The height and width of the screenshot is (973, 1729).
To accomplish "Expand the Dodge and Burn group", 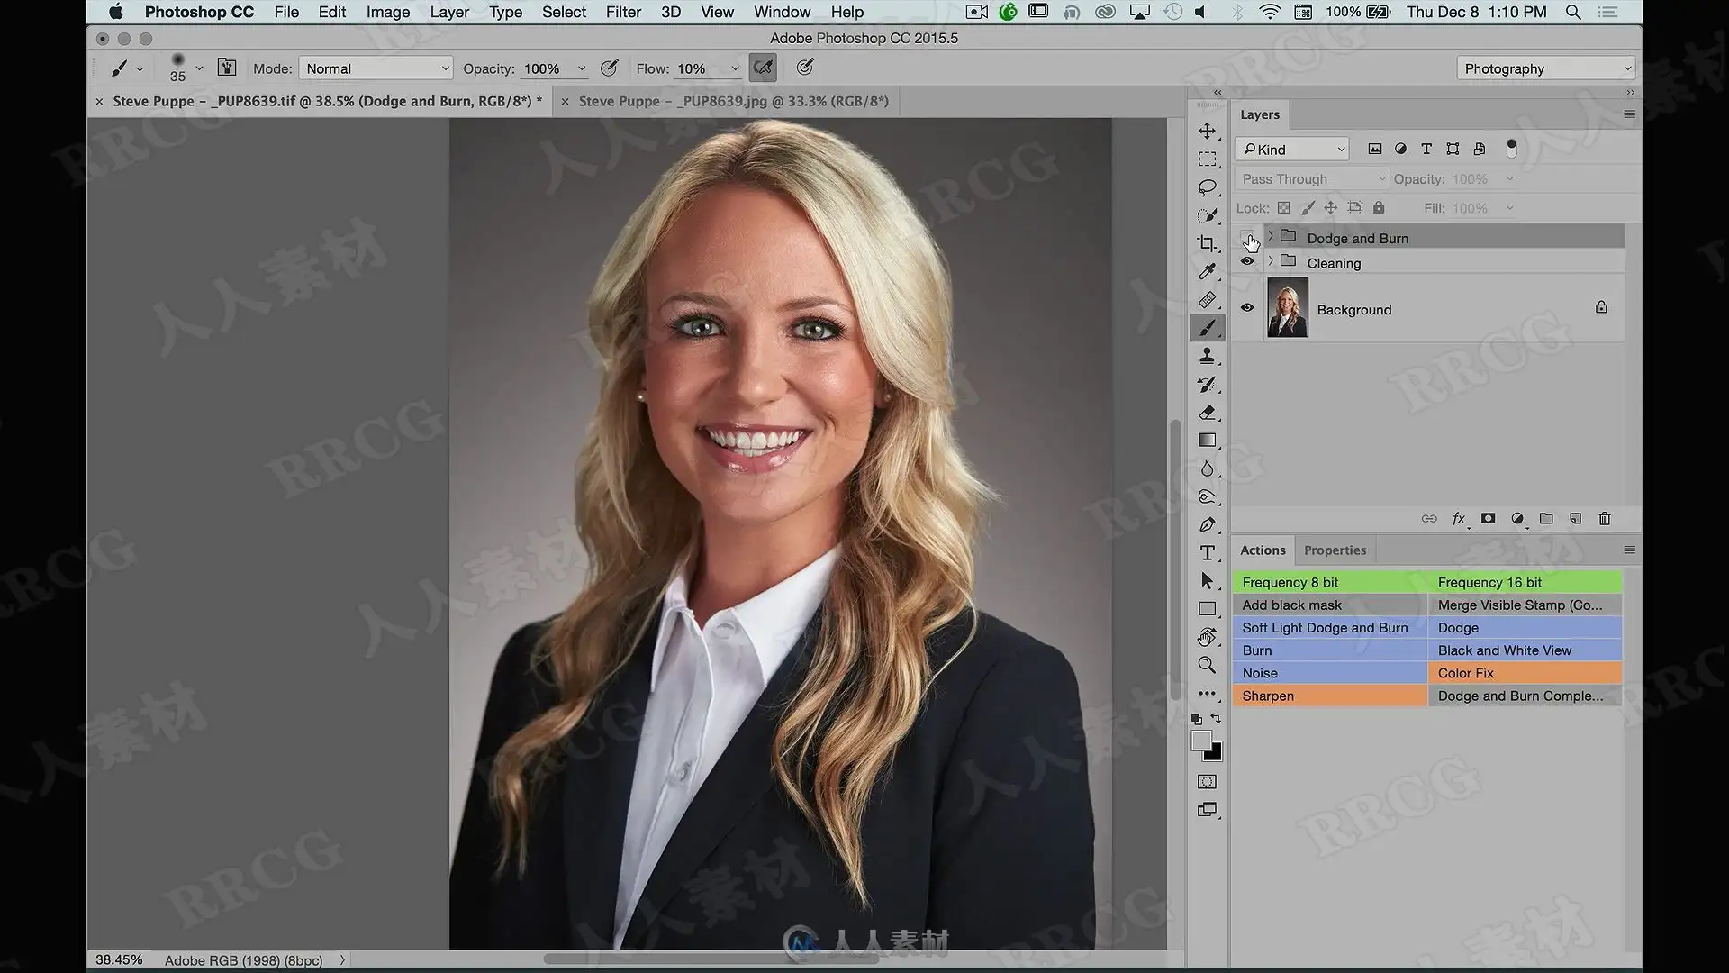I will (x=1271, y=237).
